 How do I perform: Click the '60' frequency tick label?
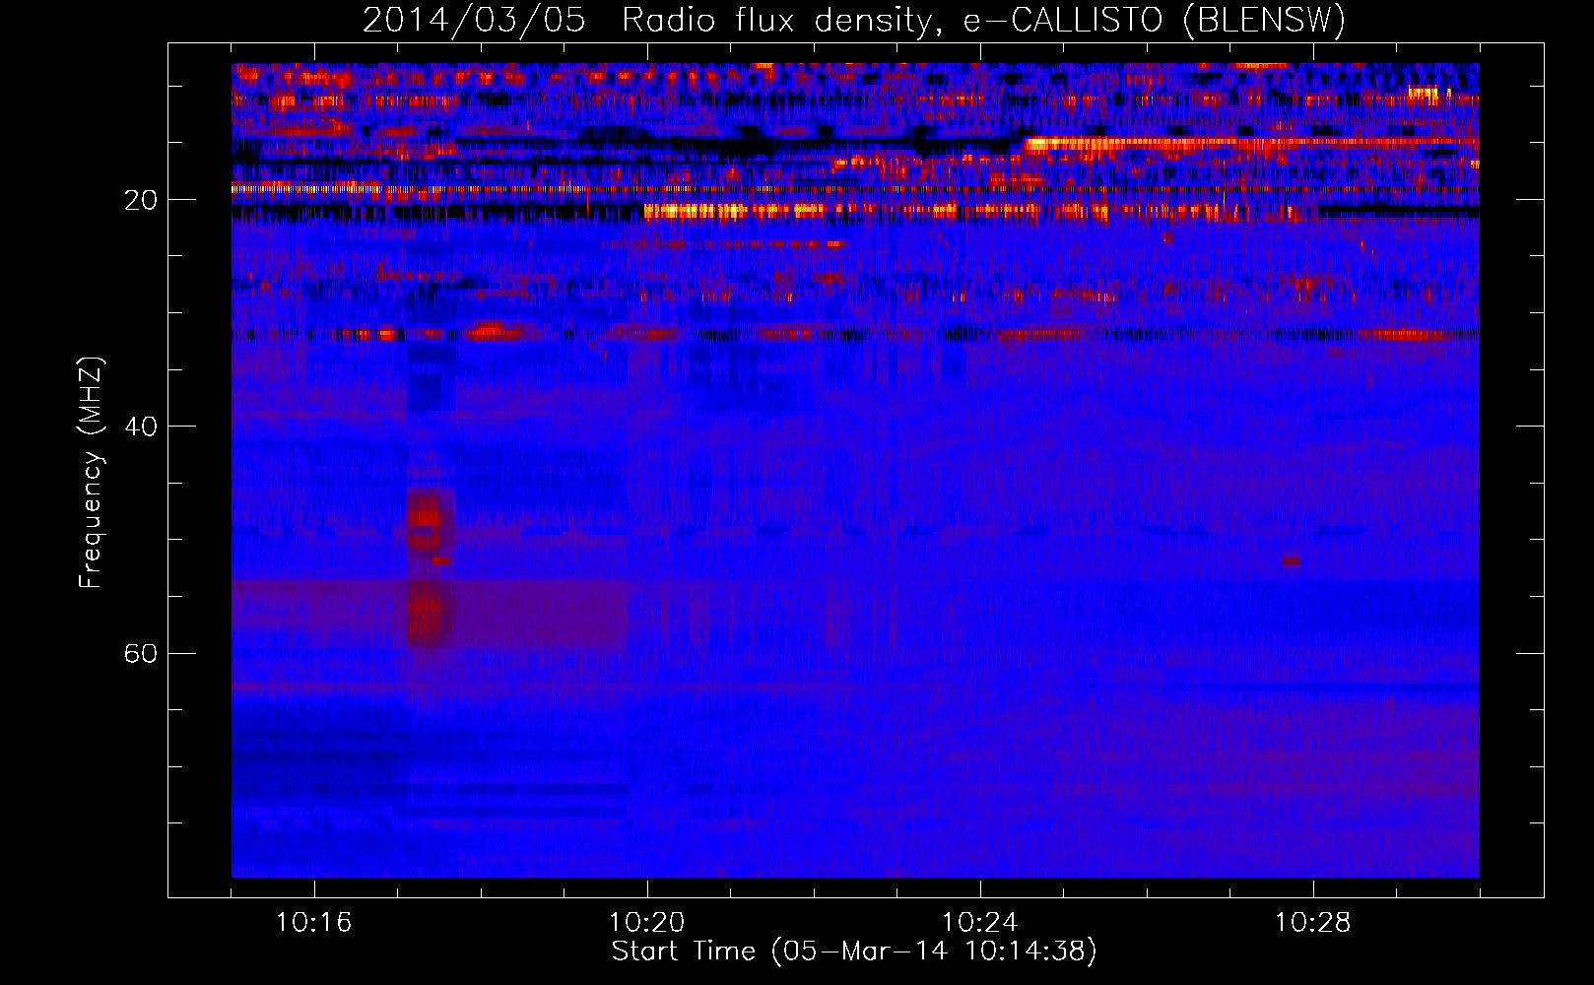coord(141,654)
